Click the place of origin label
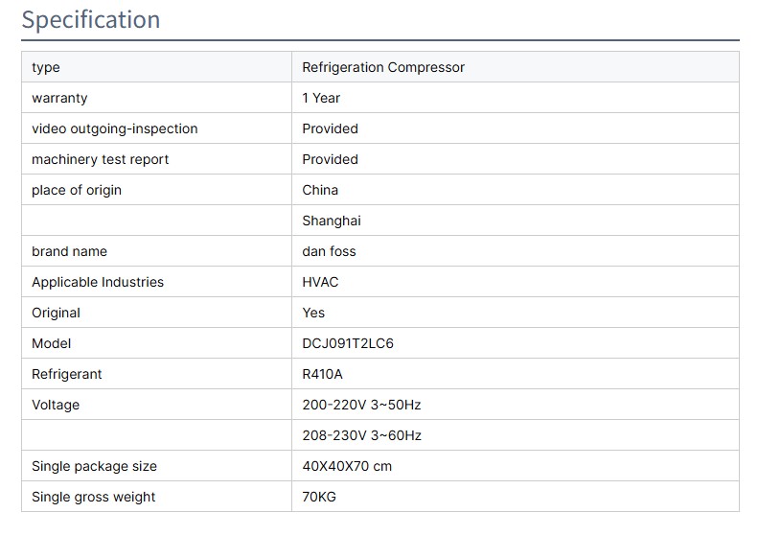This screenshot has height=536, width=758. click(77, 190)
